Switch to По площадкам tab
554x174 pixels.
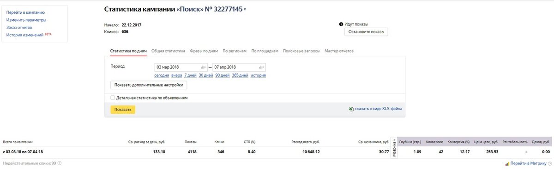[x=265, y=51]
